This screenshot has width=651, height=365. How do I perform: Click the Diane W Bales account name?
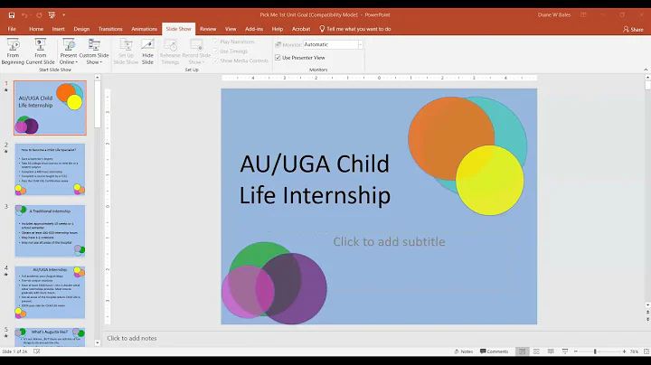click(554, 15)
